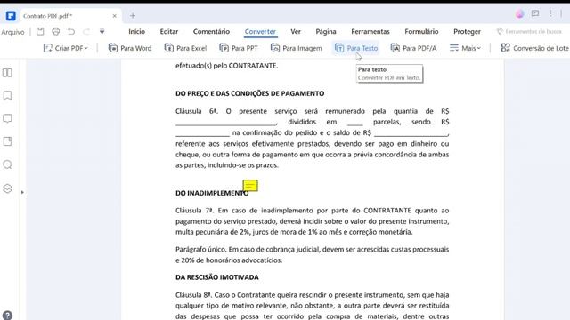Select the Converter tab

click(260, 32)
